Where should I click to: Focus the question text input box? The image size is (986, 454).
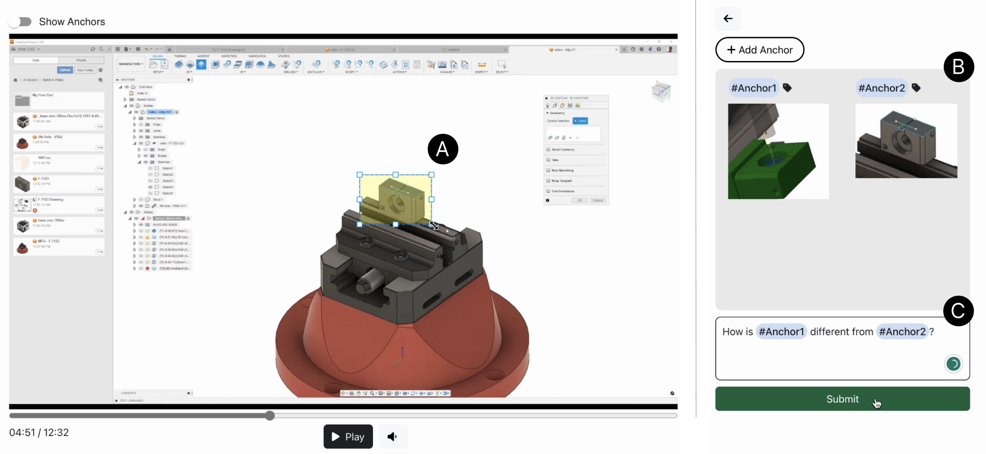pos(842,348)
